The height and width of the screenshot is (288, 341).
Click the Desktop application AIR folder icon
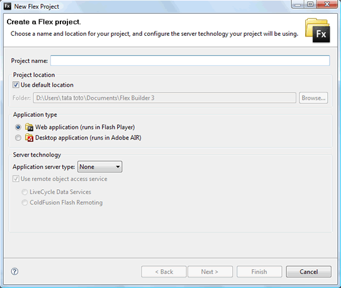[29, 138]
